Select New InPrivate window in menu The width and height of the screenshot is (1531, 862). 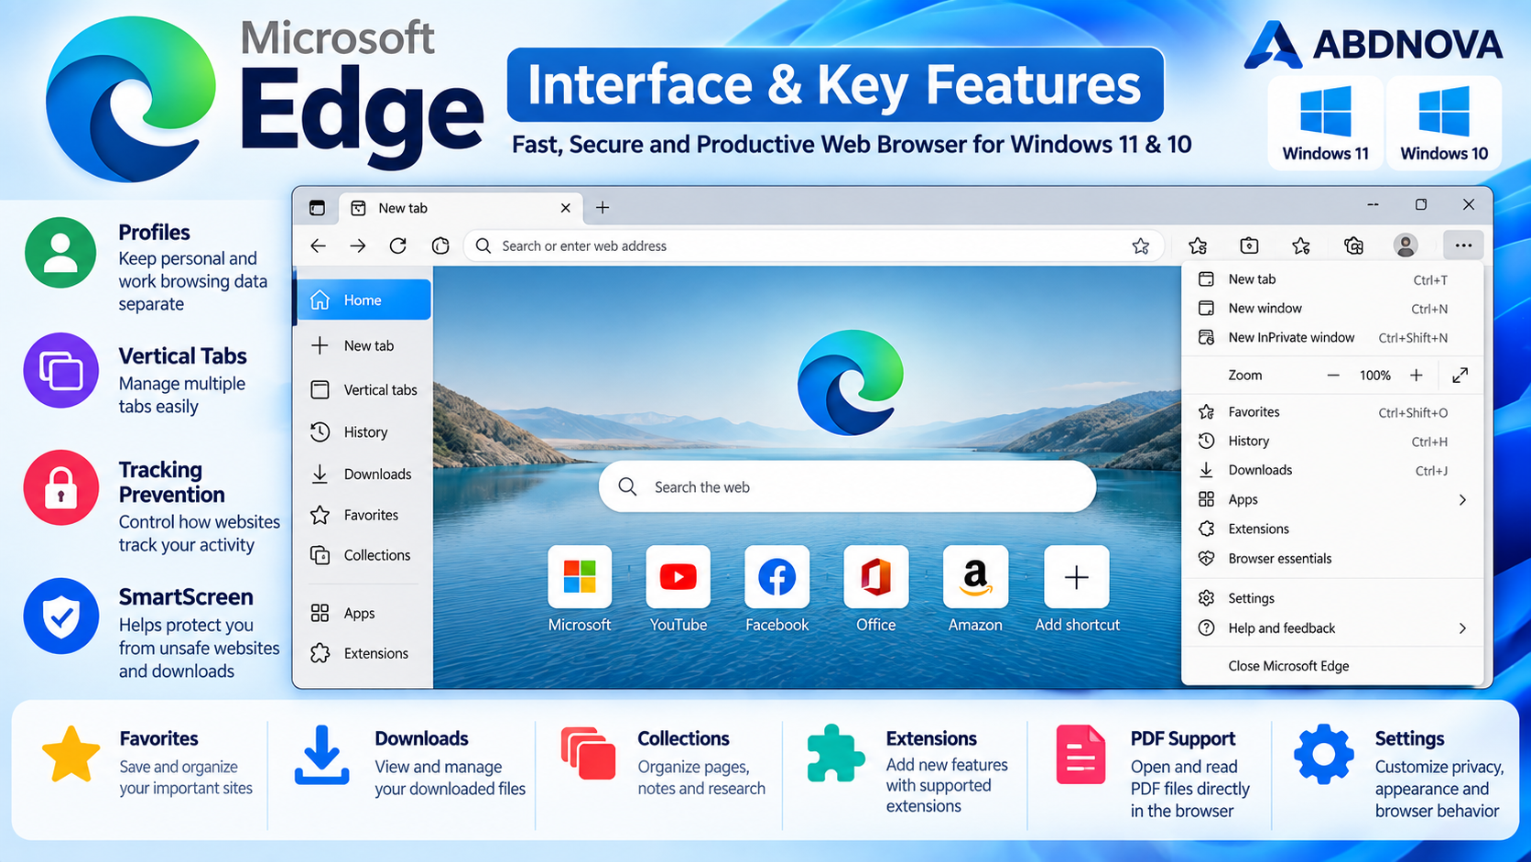pos(1332,338)
